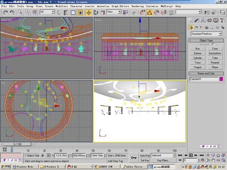Viewport: 227px width, 170px height.
Task: Click the Key Filters button
Action: click(163, 160)
